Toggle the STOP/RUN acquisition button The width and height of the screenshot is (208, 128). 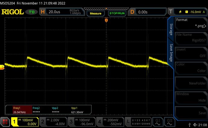pos(117,13)
